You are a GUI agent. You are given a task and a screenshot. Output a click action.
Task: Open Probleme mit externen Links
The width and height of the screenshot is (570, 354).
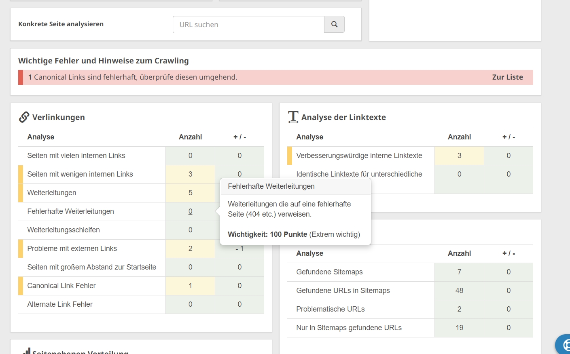72,249
